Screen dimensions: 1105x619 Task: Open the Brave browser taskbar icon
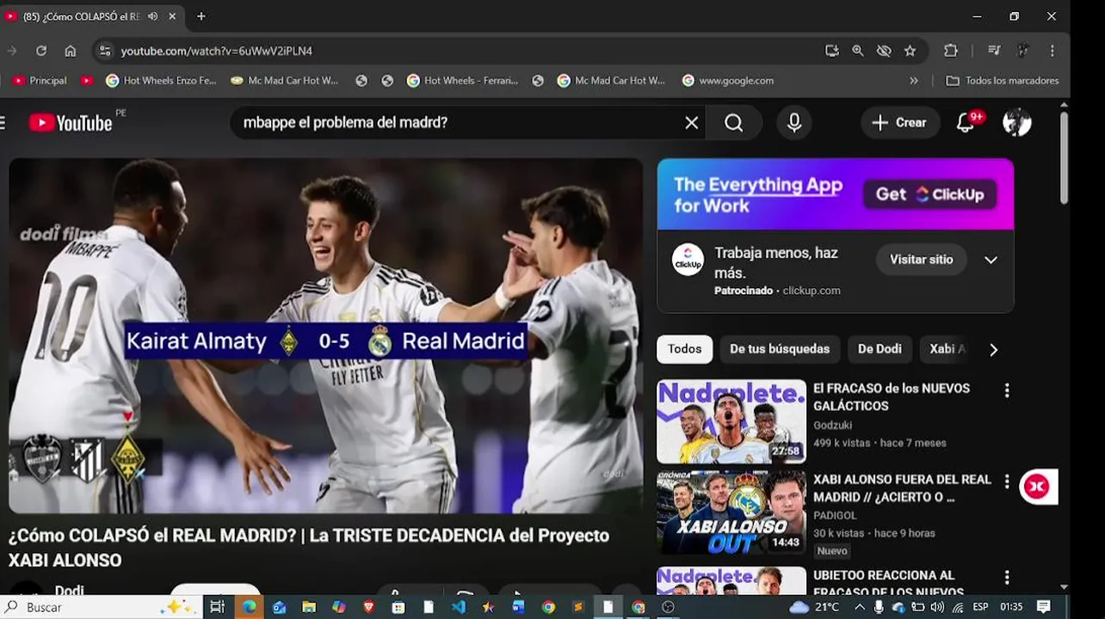(x=368, y=607)
